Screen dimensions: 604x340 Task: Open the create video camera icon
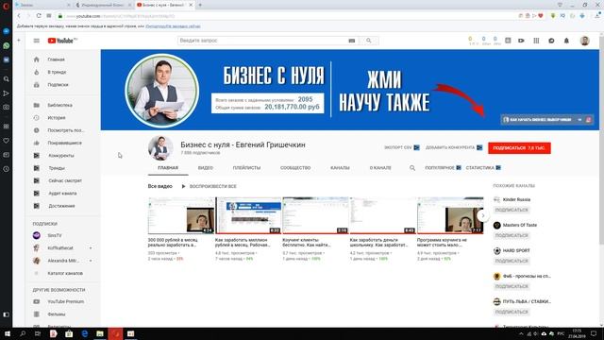pyautogui.click(x=521, y=41)
